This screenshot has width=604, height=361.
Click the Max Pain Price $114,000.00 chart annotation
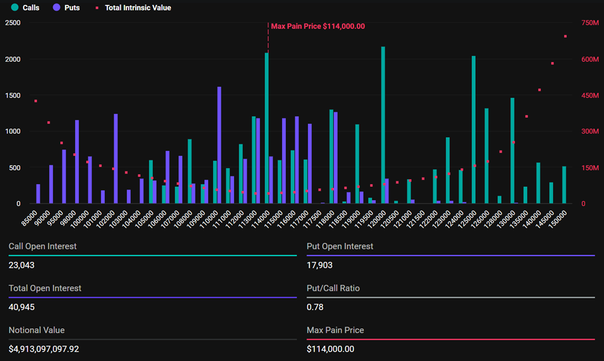(318, 26)
